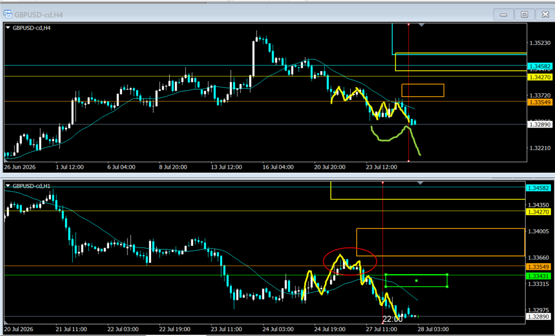Click the bottom-left scroll triangle in the H4 chart
Screen dimensions: 555x336
[x=6, y=161]
